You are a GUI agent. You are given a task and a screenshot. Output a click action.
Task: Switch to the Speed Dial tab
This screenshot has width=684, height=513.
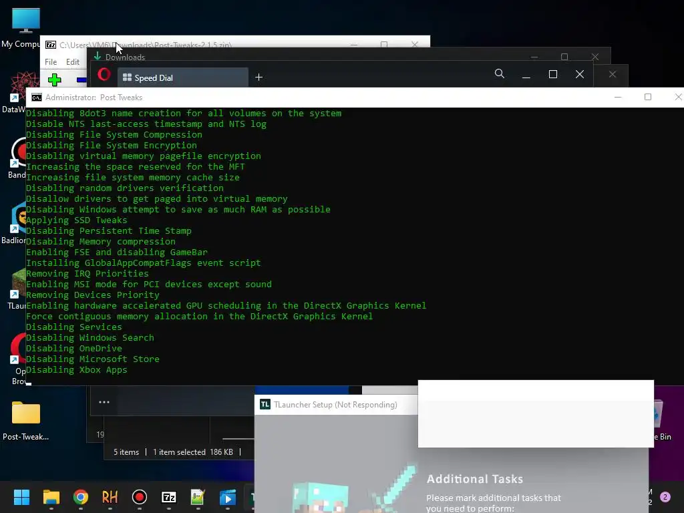183,77
